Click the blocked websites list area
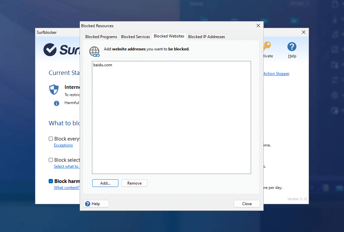Viewport: 344px width, 232px height. coord(171,117)
